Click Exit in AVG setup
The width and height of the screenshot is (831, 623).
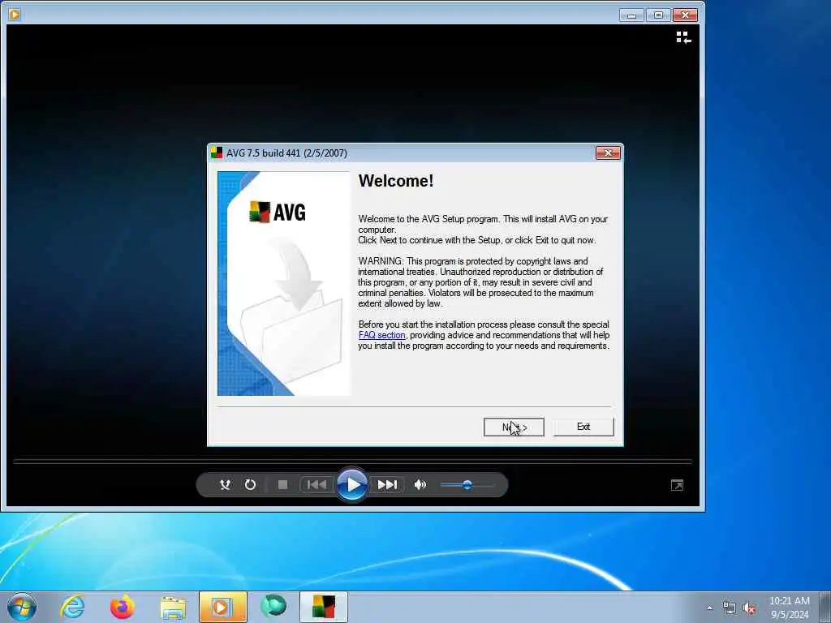coord(583,427)
